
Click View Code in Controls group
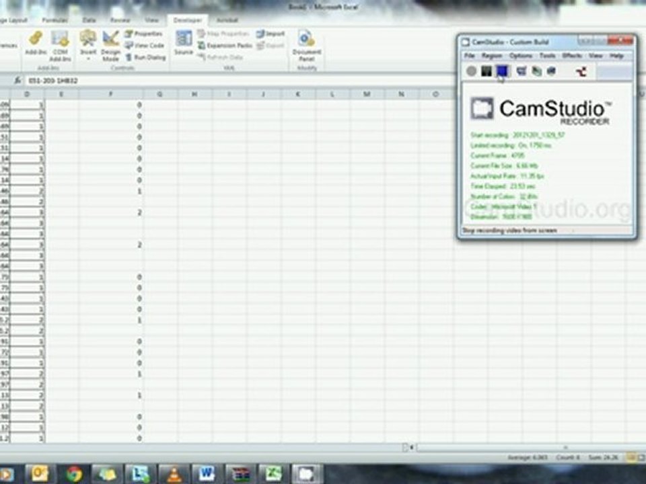point(145,45)
